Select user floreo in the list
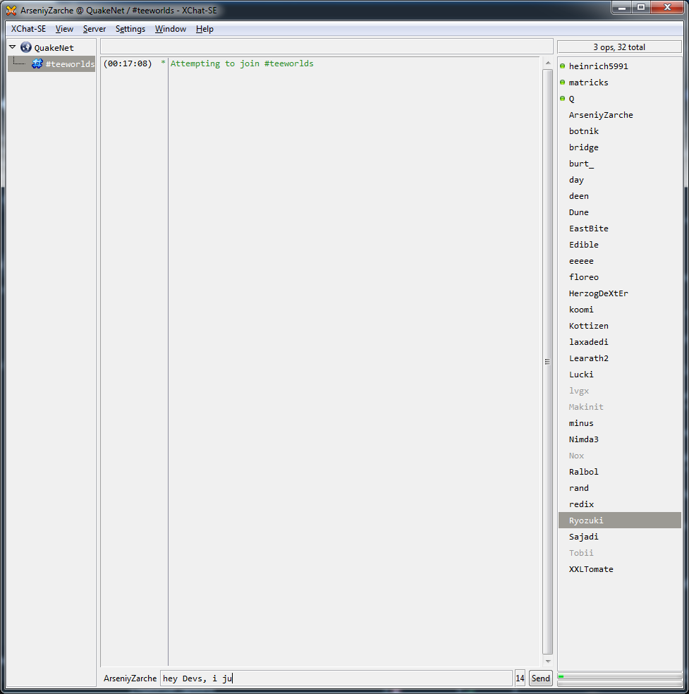 (619, 277)
